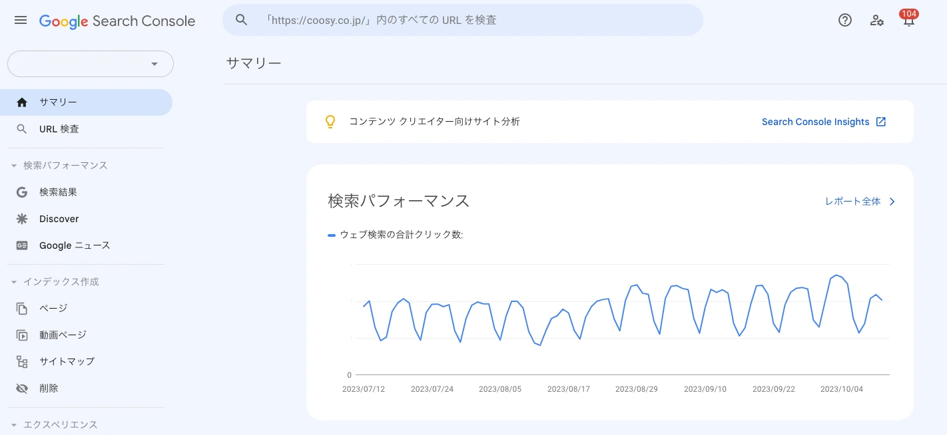The image size is (947, 435).
Task: Click the 2023/07/24 axis date label
Action: [432, 389]
